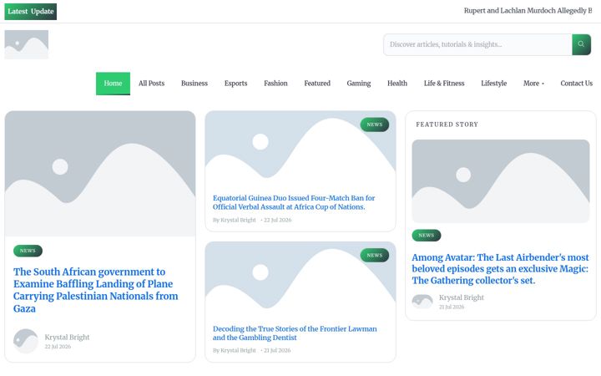Click date 21 Jul 2026 in Featured Story
The width and height of the screenshot is (601, 376).
coord(452,307)
